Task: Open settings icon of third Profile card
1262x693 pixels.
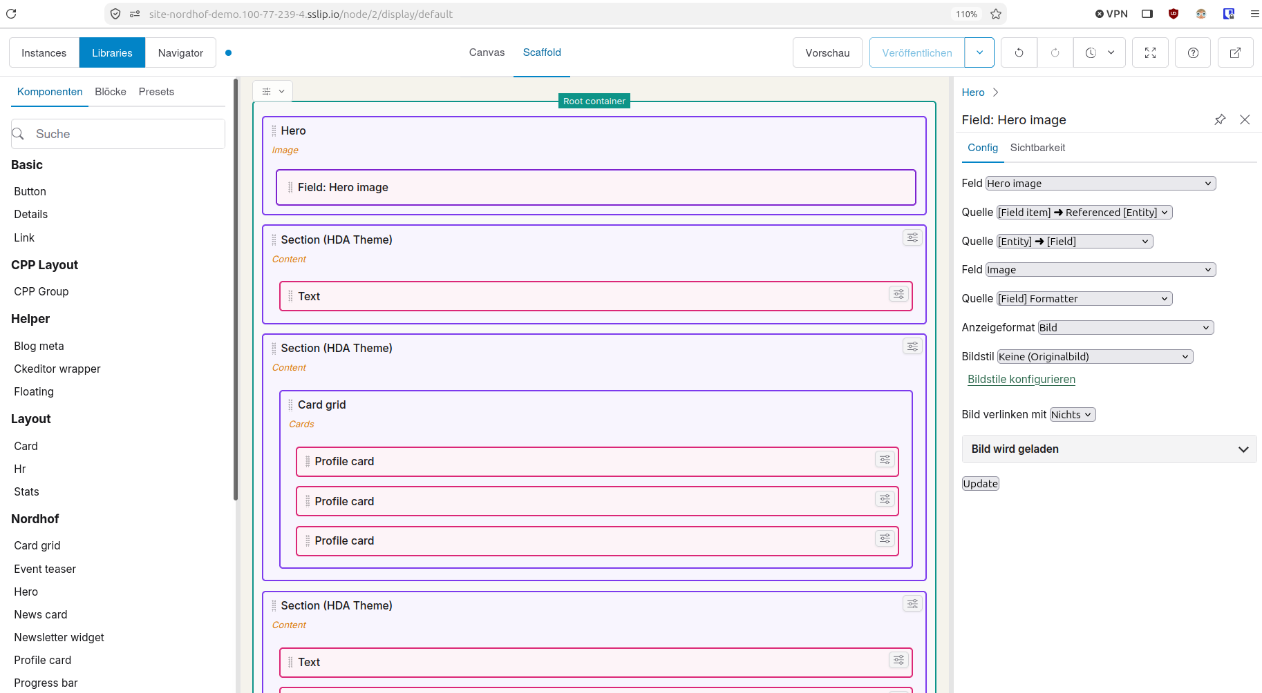Action: pyautogui.click(x=885, y=538)
